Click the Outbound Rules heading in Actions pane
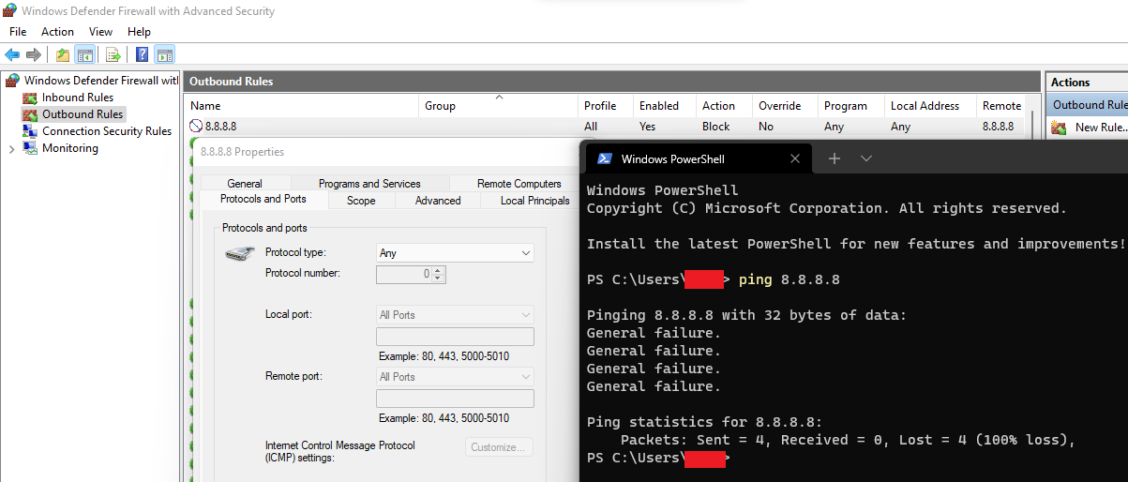Screen dimensions: 1128x482 coord(1088,105)
